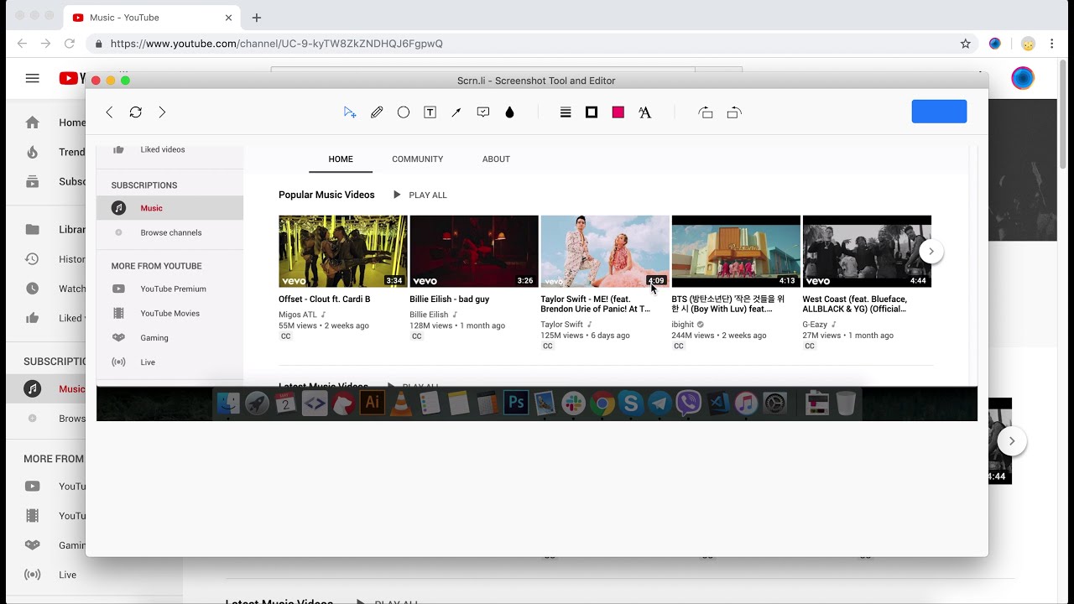Click the blue extension icon in Chrome
The image size is (1074, 604).
tap(995, 44)
